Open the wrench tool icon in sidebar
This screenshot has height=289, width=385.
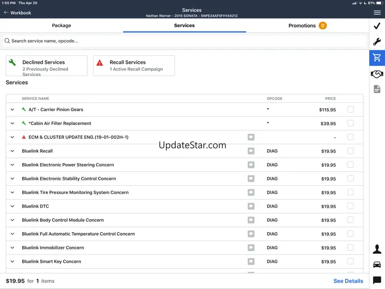click(x=377, y=42)
